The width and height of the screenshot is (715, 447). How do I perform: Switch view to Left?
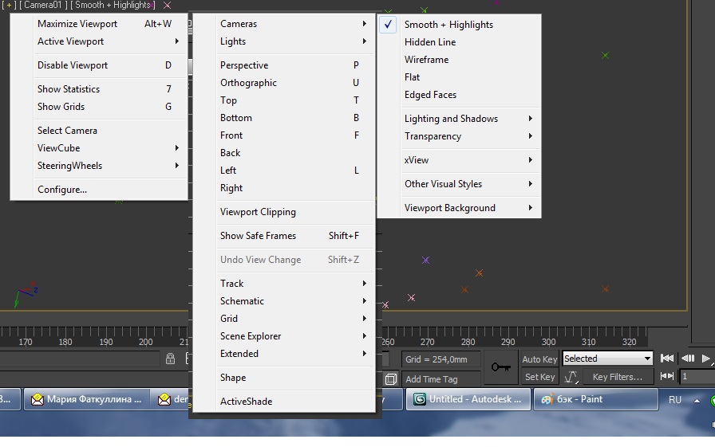point(285,171)
